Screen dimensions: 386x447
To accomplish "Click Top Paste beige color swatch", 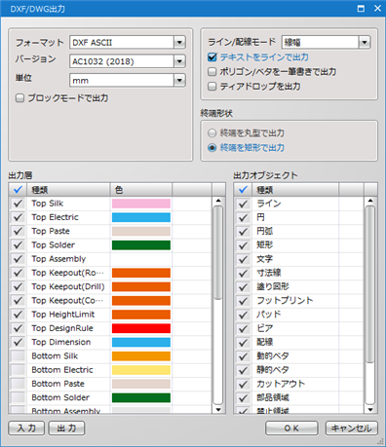I will pos(141,232).
